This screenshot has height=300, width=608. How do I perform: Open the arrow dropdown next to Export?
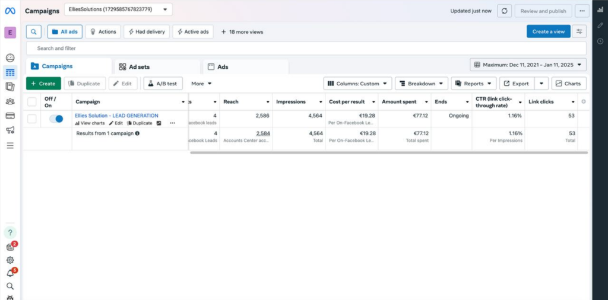point(541,84)
